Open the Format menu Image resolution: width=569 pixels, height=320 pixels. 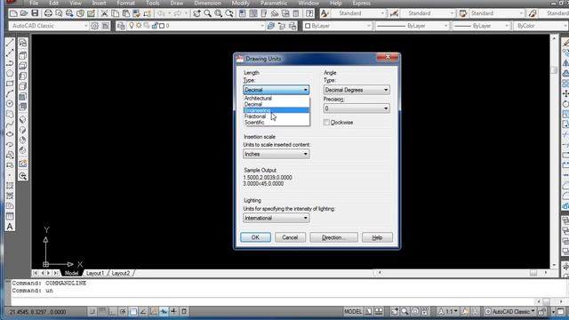click(125, 3)
